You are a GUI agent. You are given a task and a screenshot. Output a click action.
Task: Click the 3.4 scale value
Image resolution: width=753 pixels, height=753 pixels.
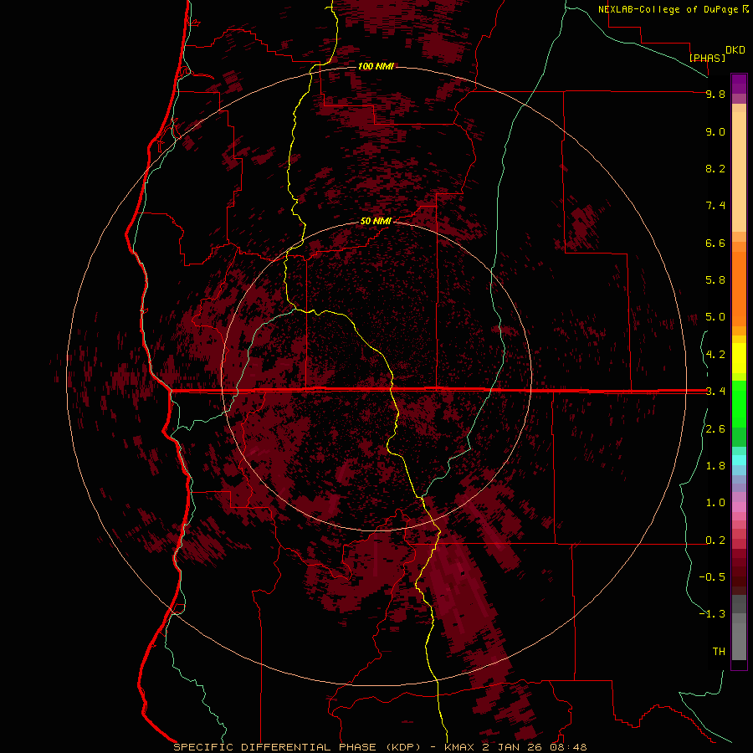click(715, 392)
